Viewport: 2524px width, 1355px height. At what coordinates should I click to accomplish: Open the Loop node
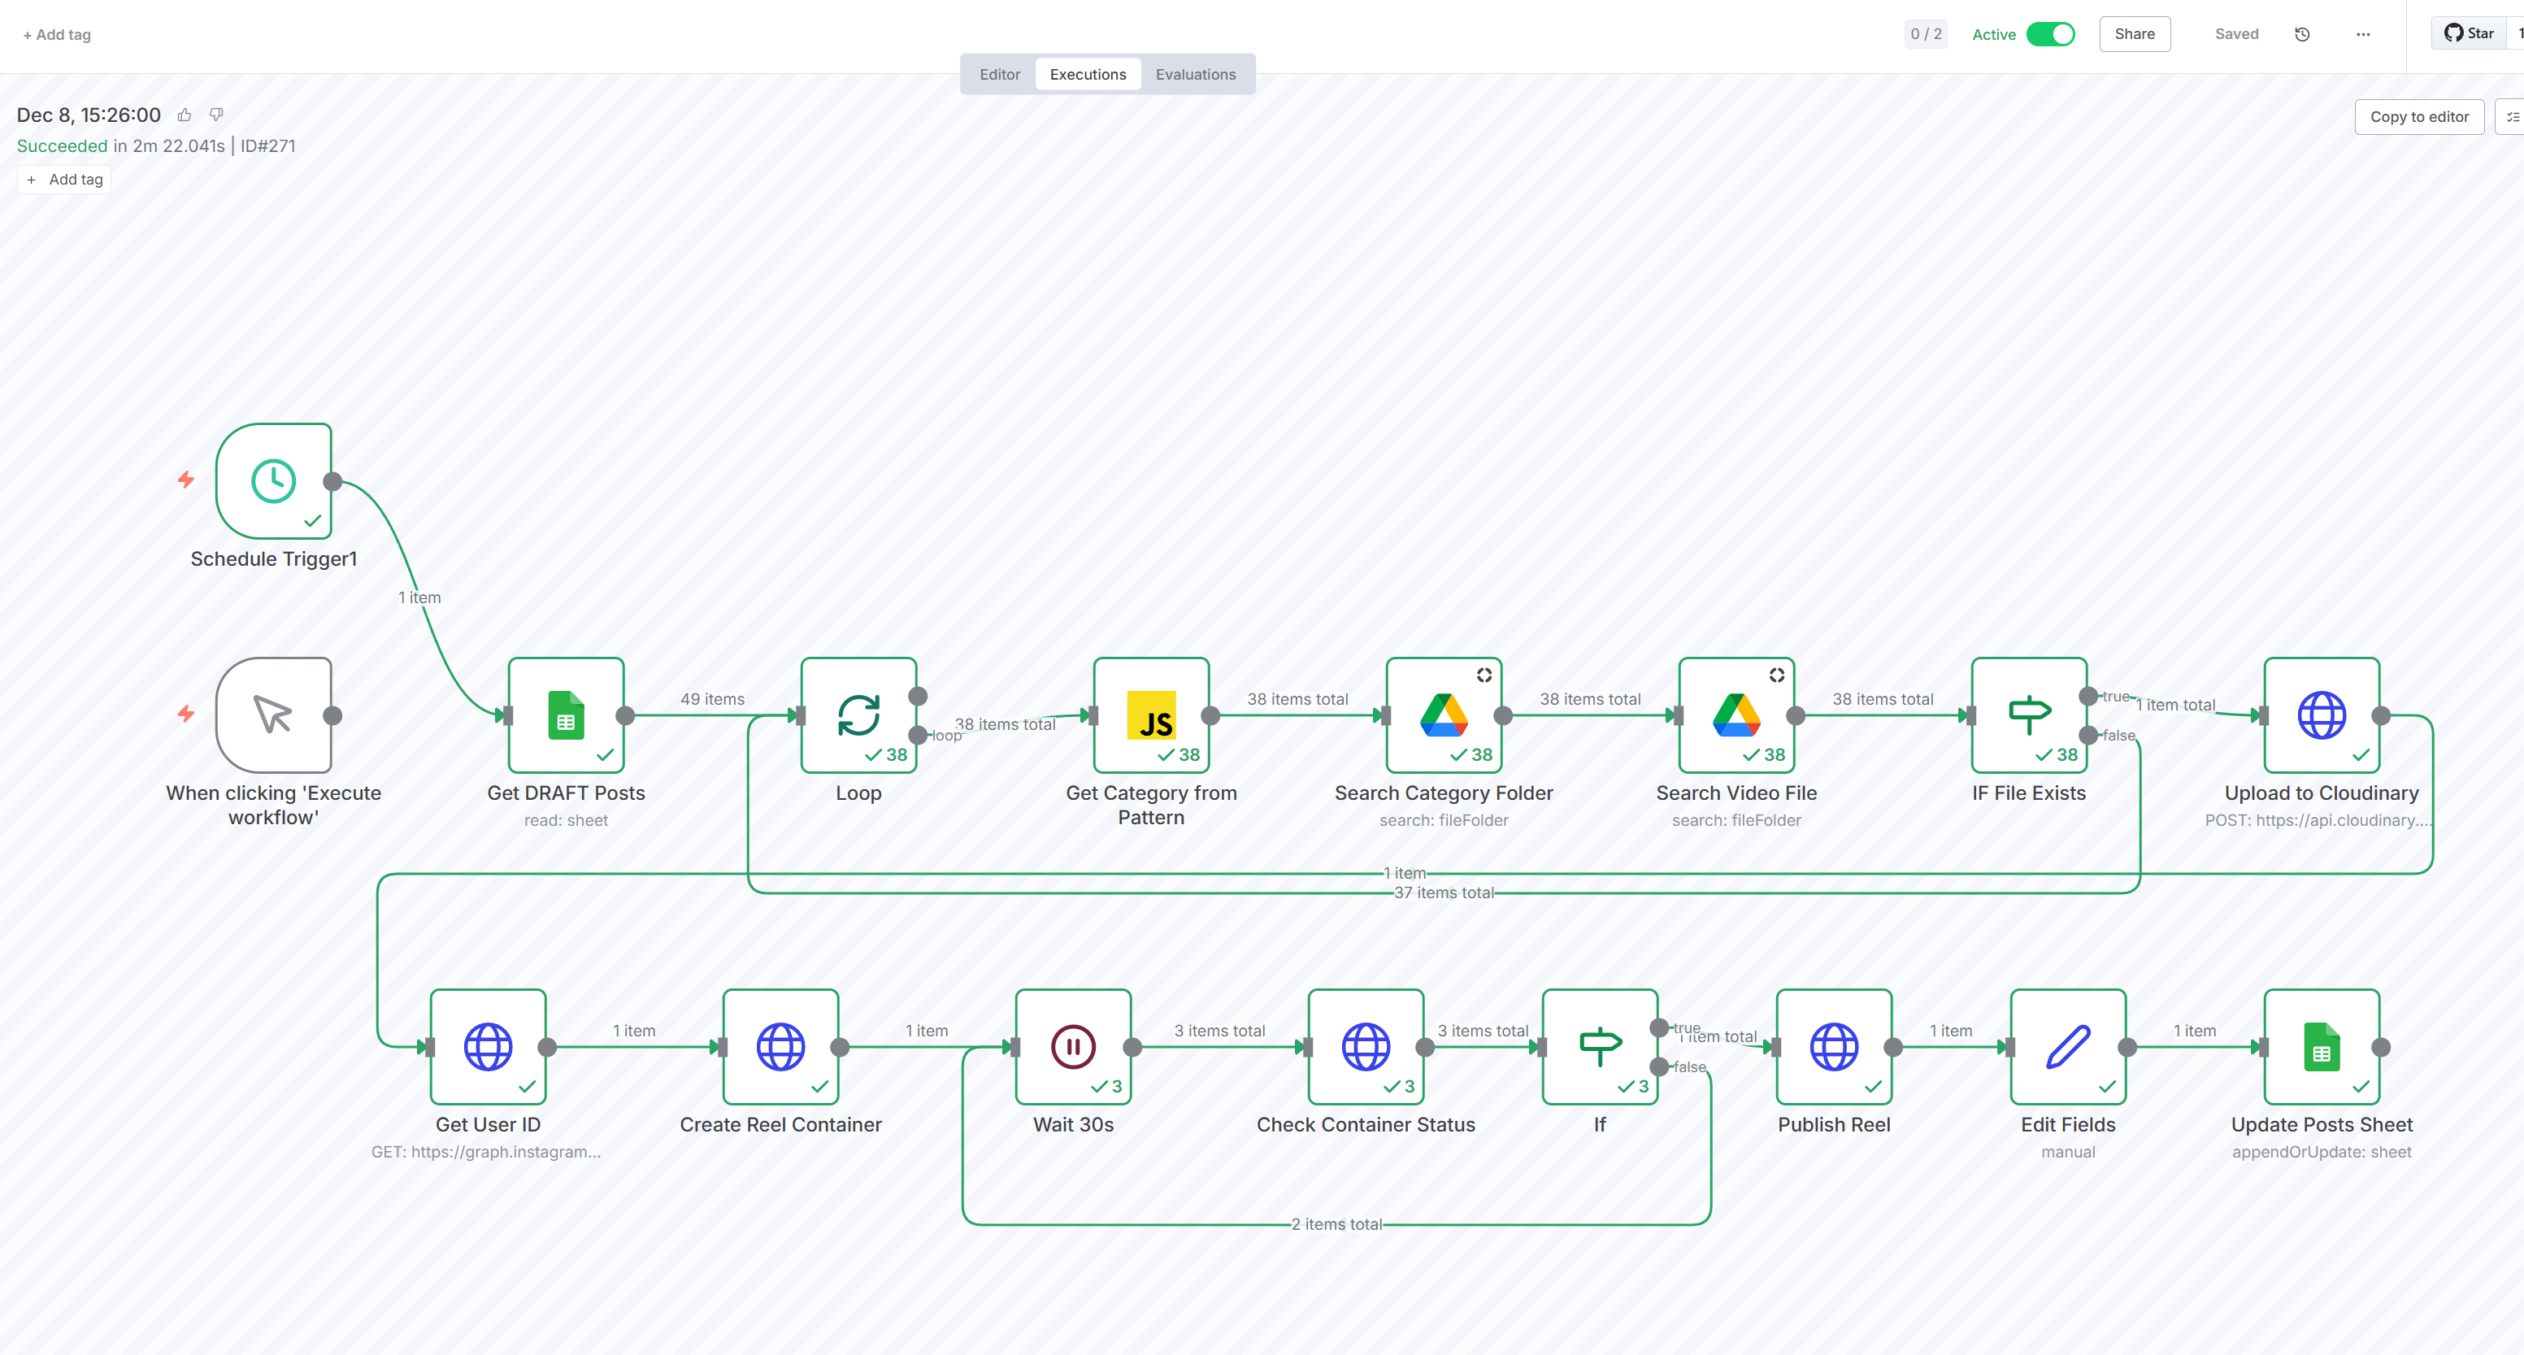point(858,715)
